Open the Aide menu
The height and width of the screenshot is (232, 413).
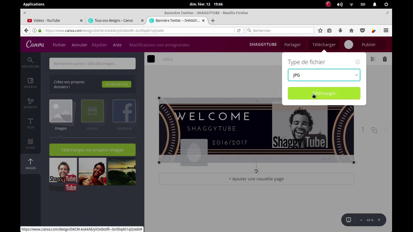click(x=117, y=45)
